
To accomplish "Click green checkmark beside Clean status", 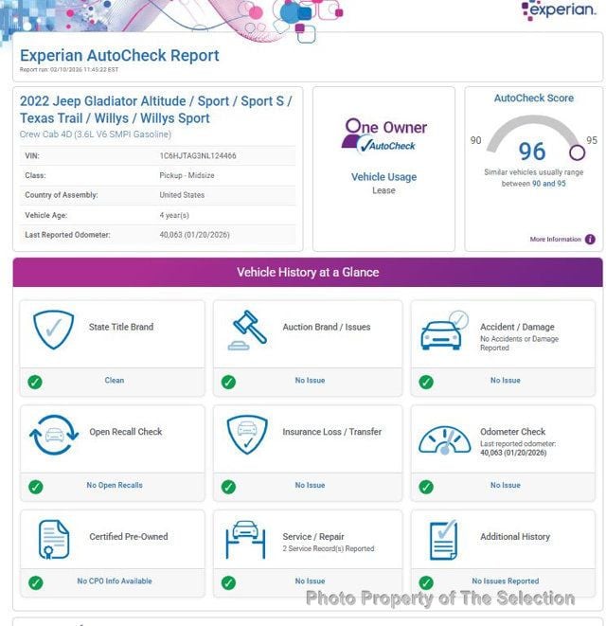I will (35, 382).
